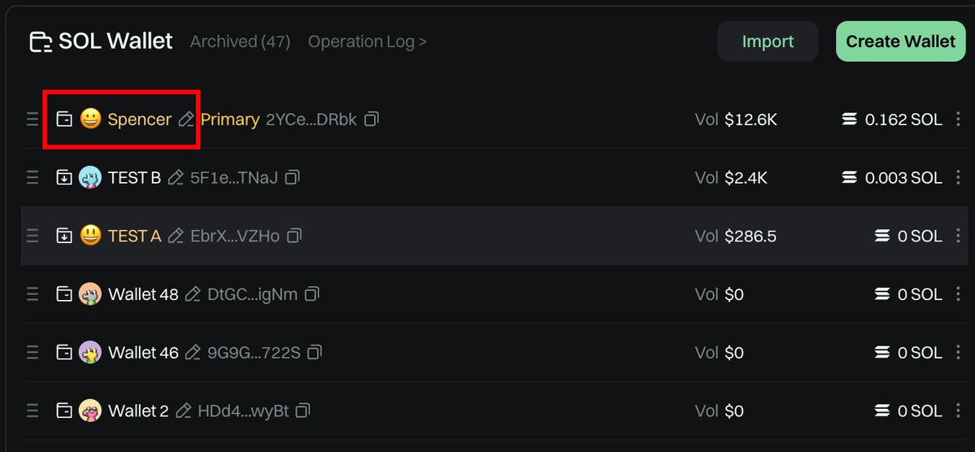
Task: Copy the Wallet 46 address 9G9G...722S
Action: [315, 353]
